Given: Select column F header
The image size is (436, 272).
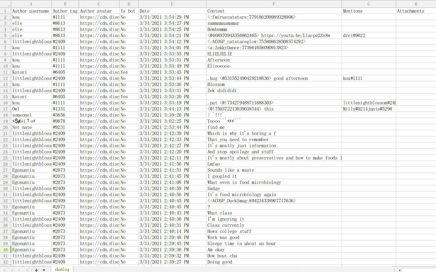Looking at the screenshot, I should click(x=274, y=4).
